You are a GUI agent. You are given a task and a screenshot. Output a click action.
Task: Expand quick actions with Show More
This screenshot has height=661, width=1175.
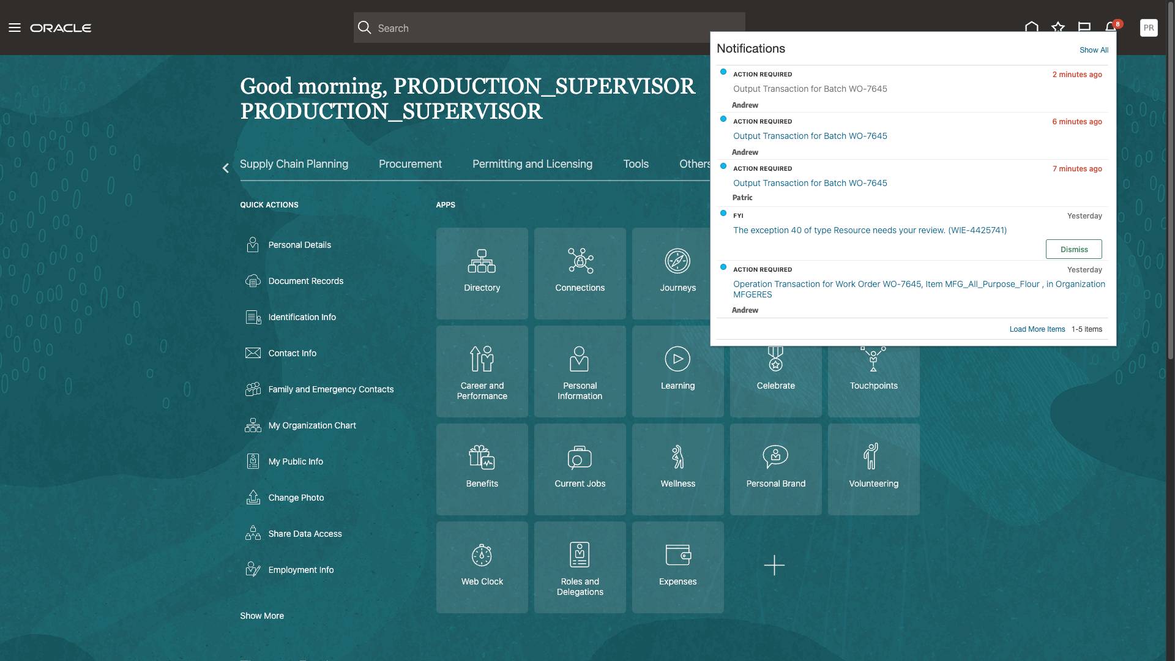tap(262, 616)
